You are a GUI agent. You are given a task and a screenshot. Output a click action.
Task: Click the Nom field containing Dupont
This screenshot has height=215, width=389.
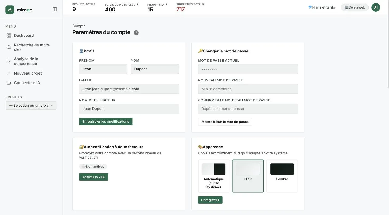pyautogui.click(x=155, y=69)
